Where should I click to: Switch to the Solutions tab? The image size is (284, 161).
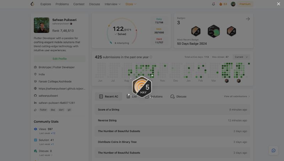pyautogui.click(x=154, y=97)
